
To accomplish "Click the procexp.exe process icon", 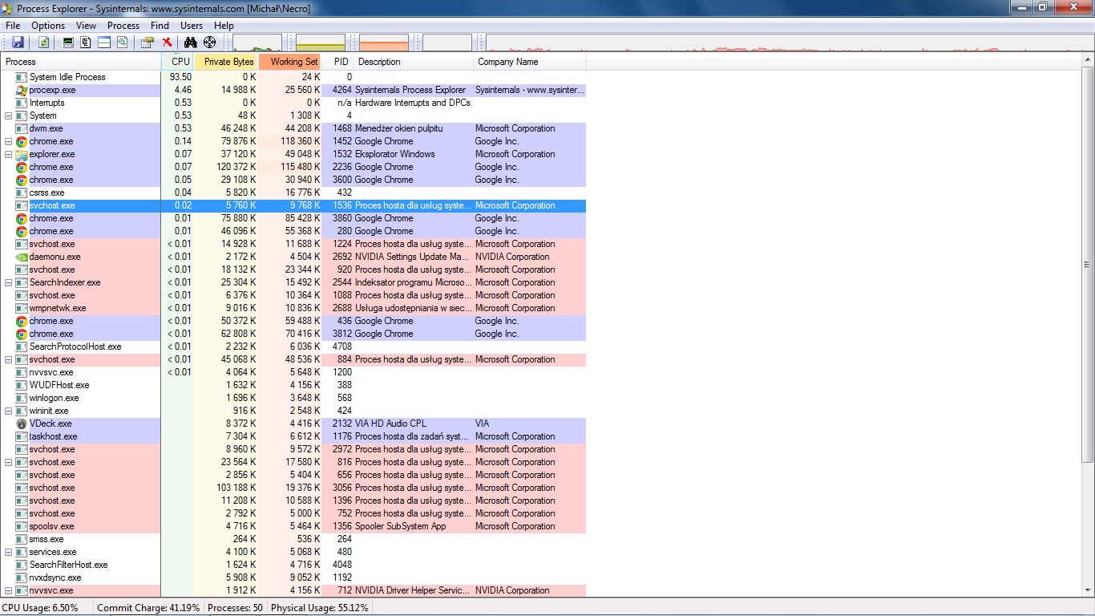I will pos(22,90).
